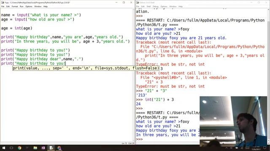This screenshot has height=151, width=270.
Task: Open the Debug menu in the Python Shell
Action: point(155,7)
